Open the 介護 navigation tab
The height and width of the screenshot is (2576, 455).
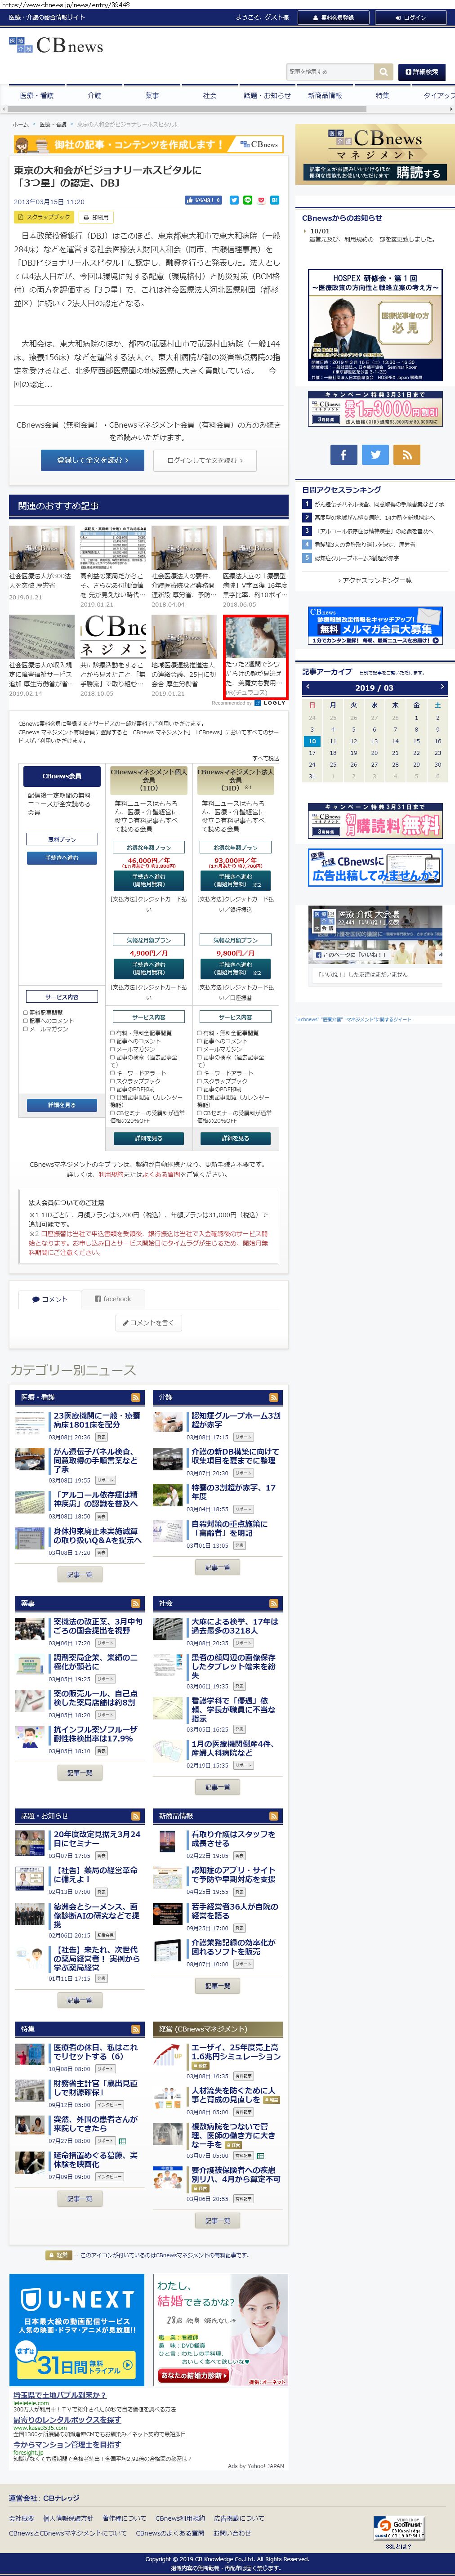(x=94, y=96)
